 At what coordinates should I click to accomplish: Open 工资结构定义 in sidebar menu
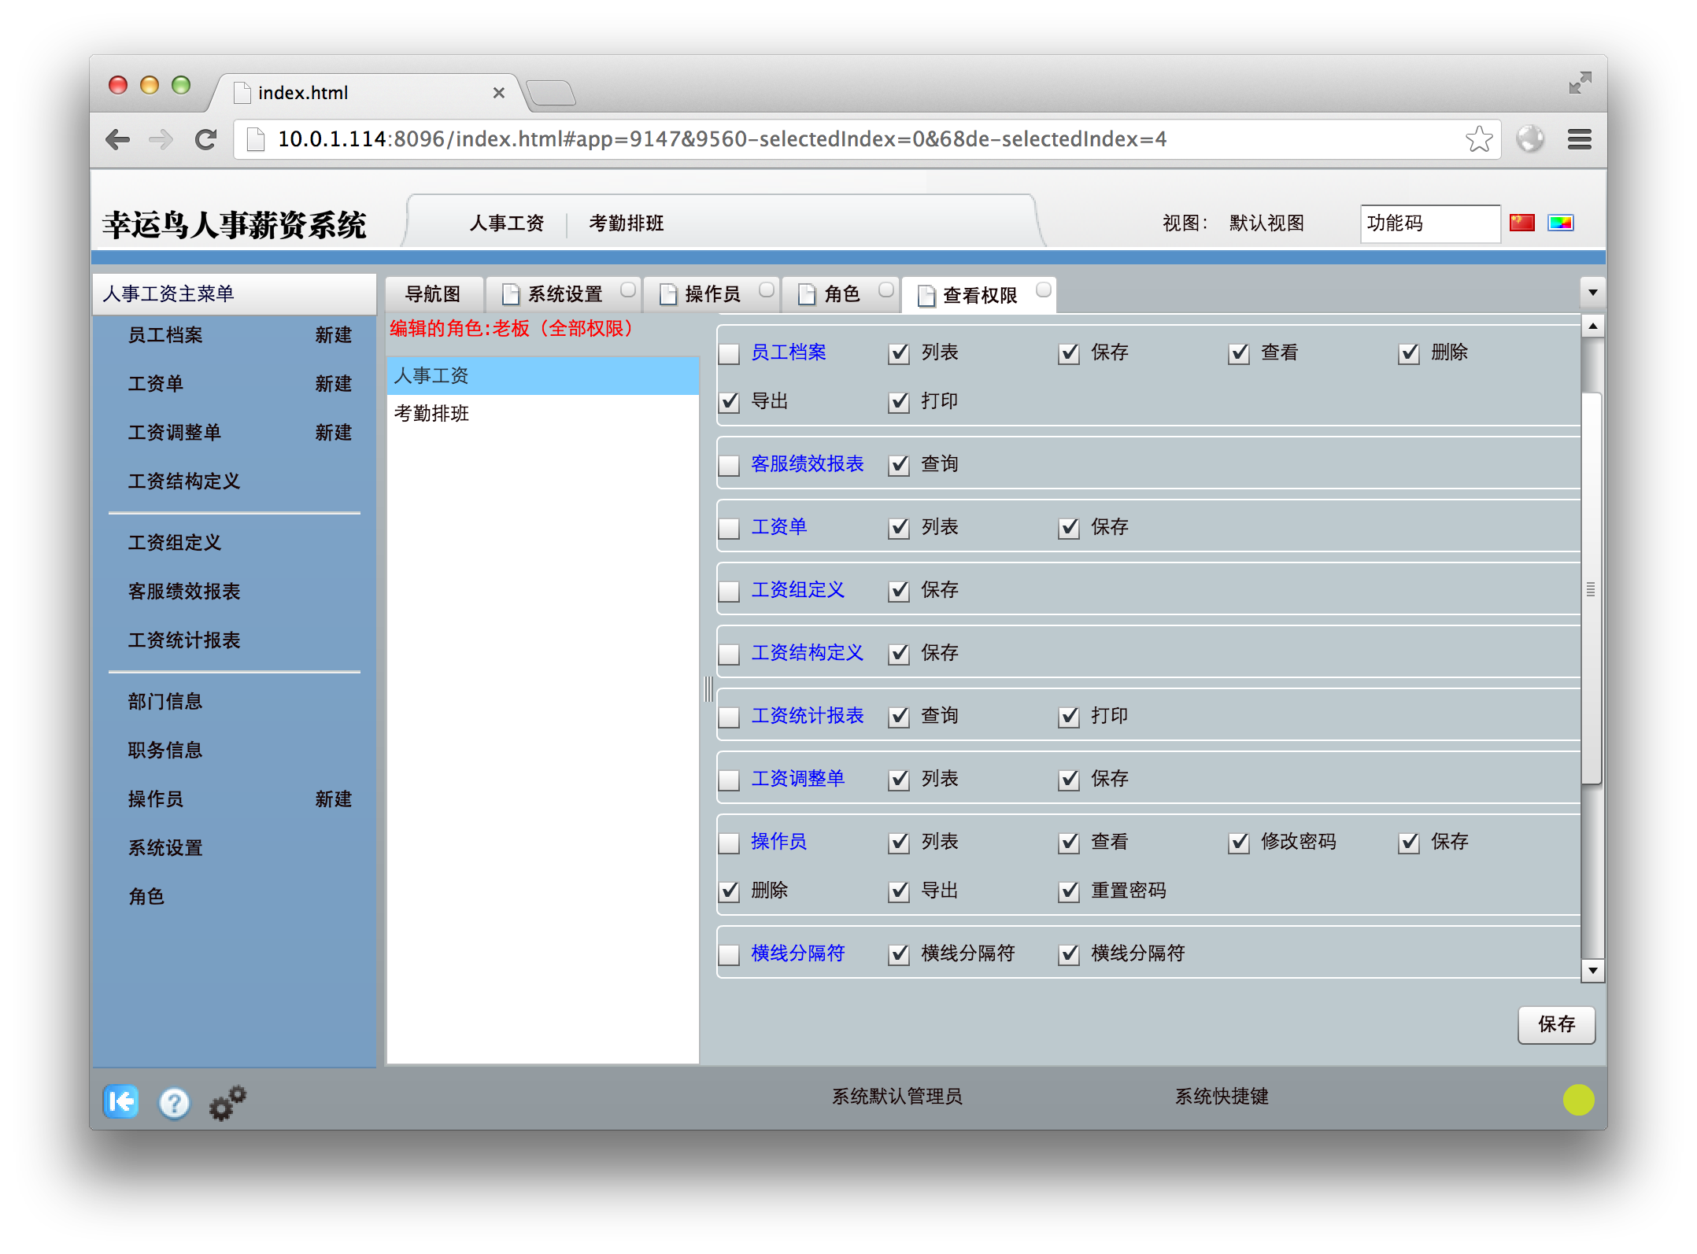183,481
